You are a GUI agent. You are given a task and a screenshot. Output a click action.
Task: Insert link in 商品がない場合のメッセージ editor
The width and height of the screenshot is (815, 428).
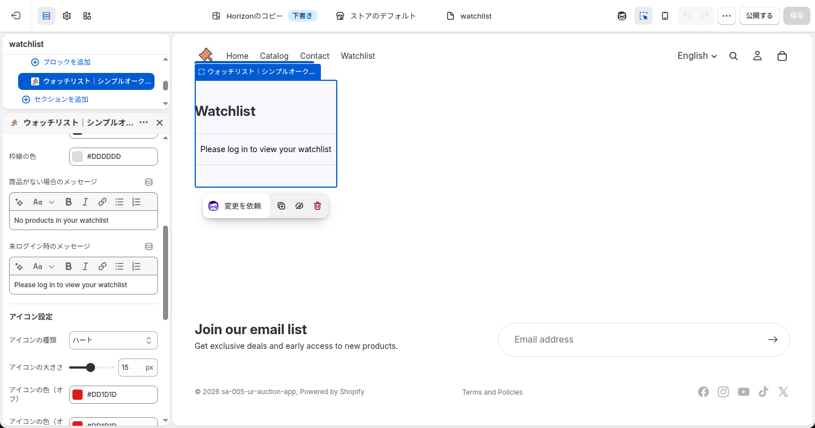coord(102,202)
